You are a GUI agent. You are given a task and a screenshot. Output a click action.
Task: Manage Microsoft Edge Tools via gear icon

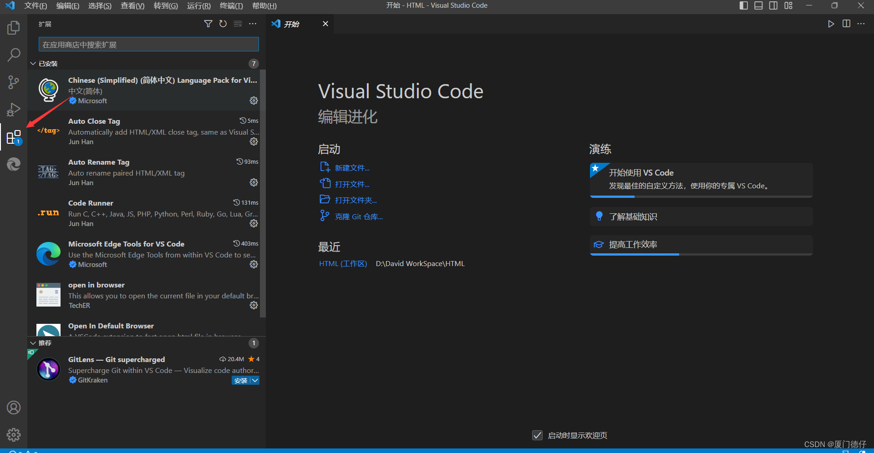[x=254, y=264]
